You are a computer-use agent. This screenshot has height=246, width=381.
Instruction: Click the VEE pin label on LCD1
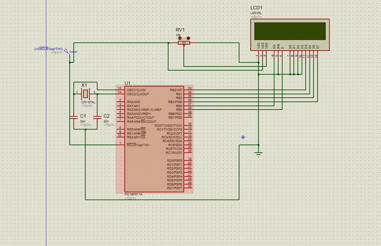click(x=266, y=46)
